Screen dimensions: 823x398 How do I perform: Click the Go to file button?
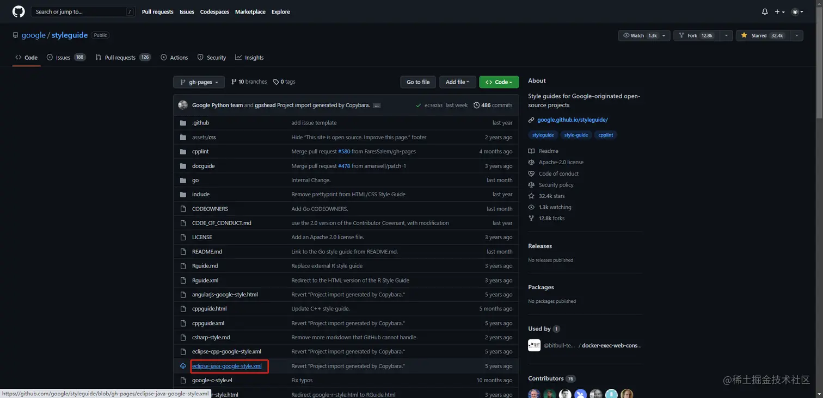pyautogui.click(x=418, y=82)
